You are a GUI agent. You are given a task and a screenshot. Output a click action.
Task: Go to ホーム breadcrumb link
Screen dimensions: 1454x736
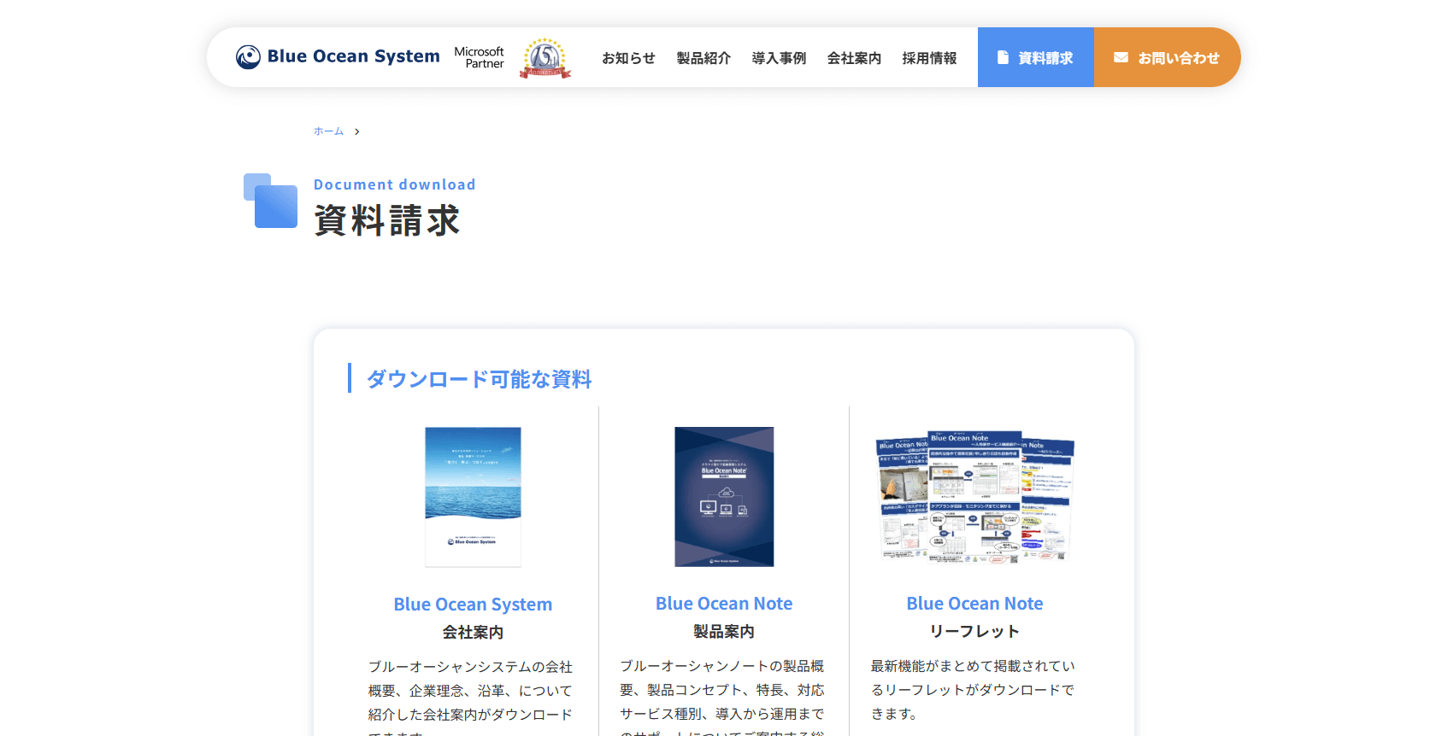(x=328, y=131)
